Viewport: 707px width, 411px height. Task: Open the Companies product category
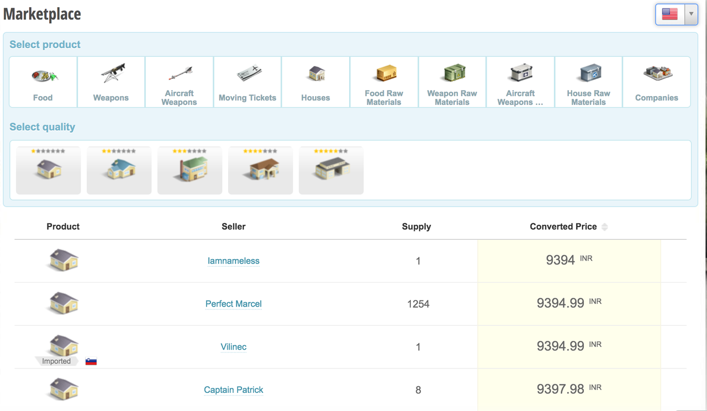coord(657,82)
